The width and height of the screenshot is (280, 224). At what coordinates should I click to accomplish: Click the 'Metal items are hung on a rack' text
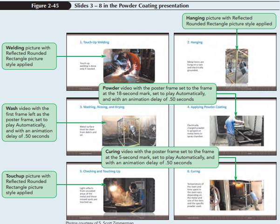point(195,66)
